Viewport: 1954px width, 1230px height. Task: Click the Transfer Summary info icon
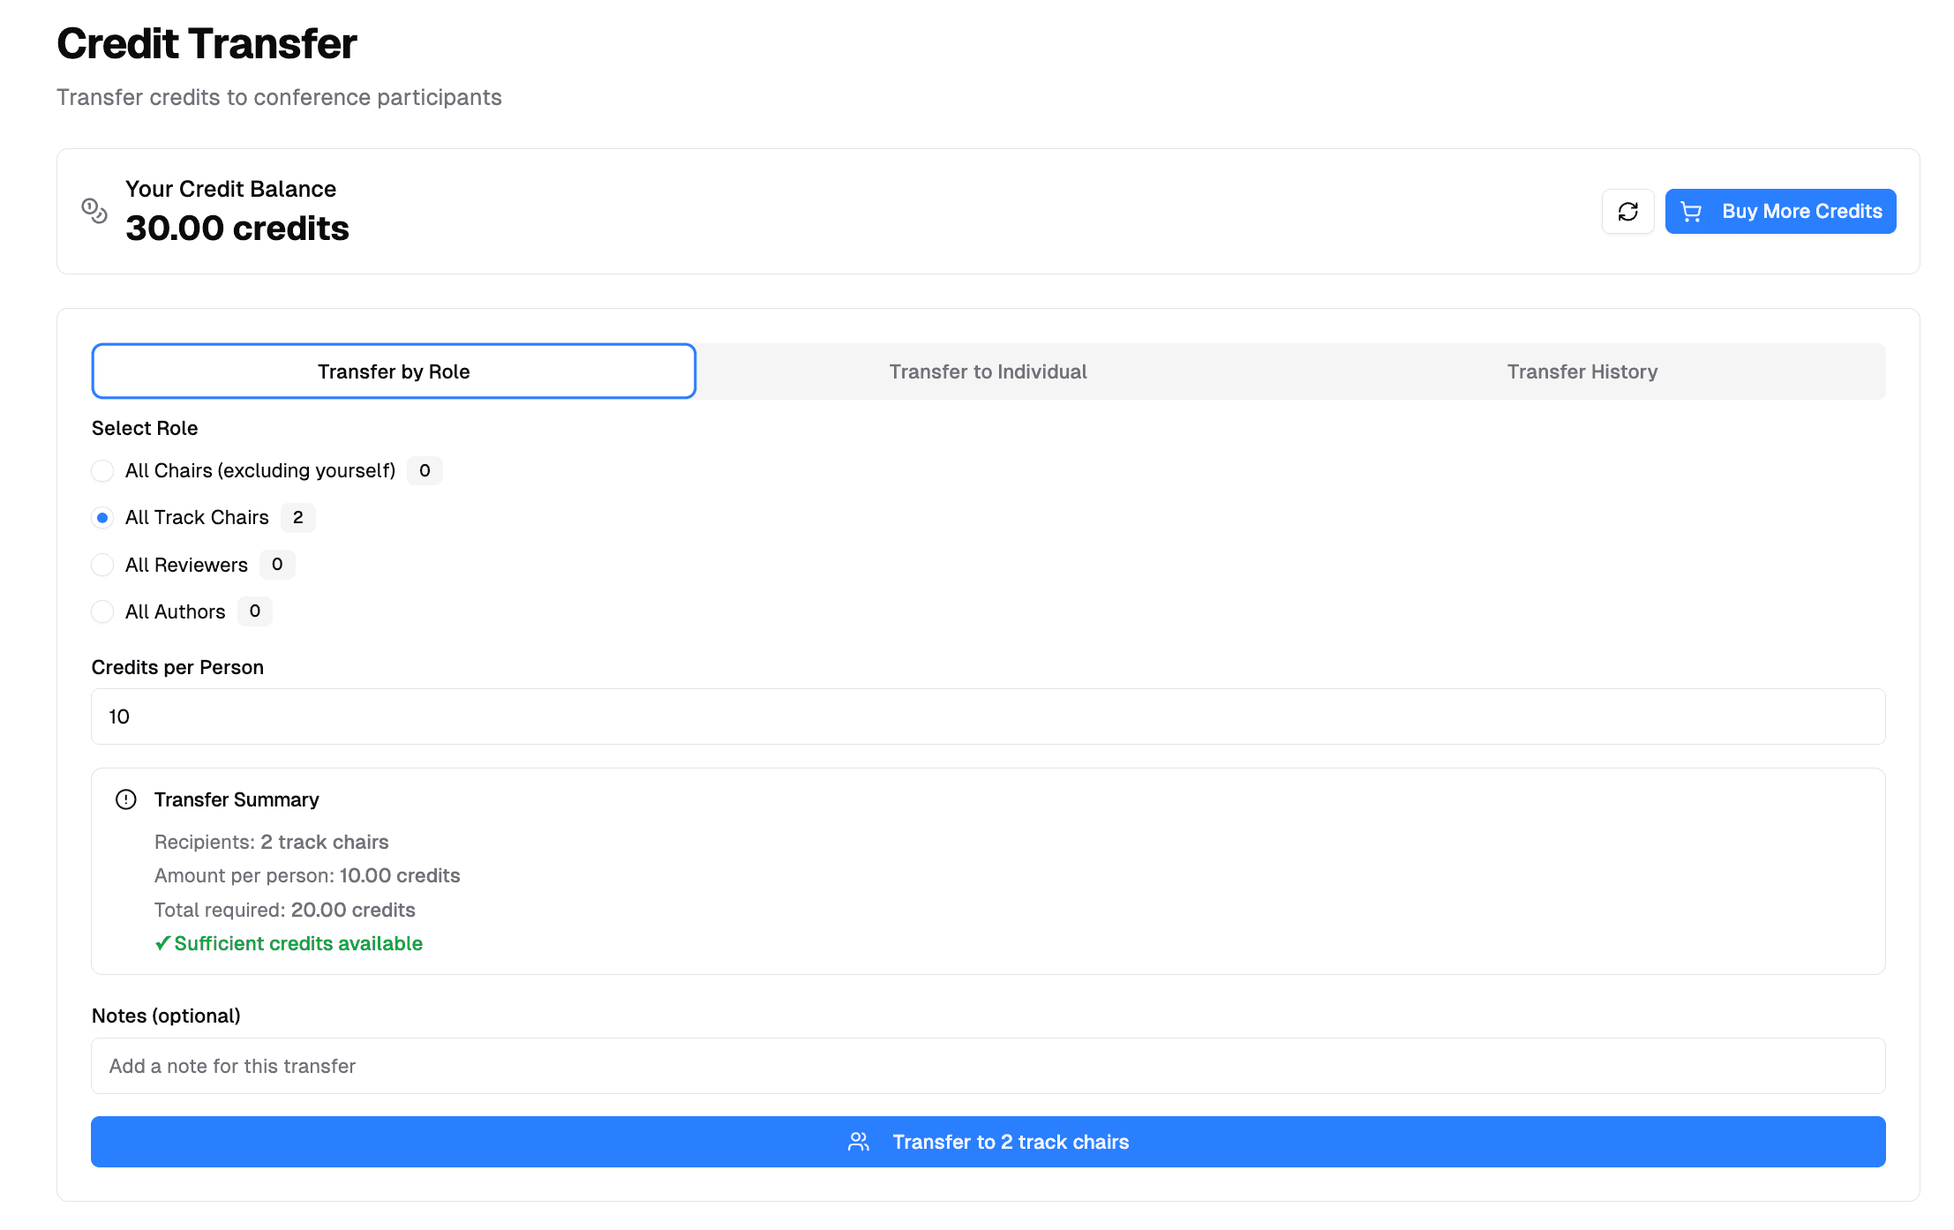tap(126, 799)
